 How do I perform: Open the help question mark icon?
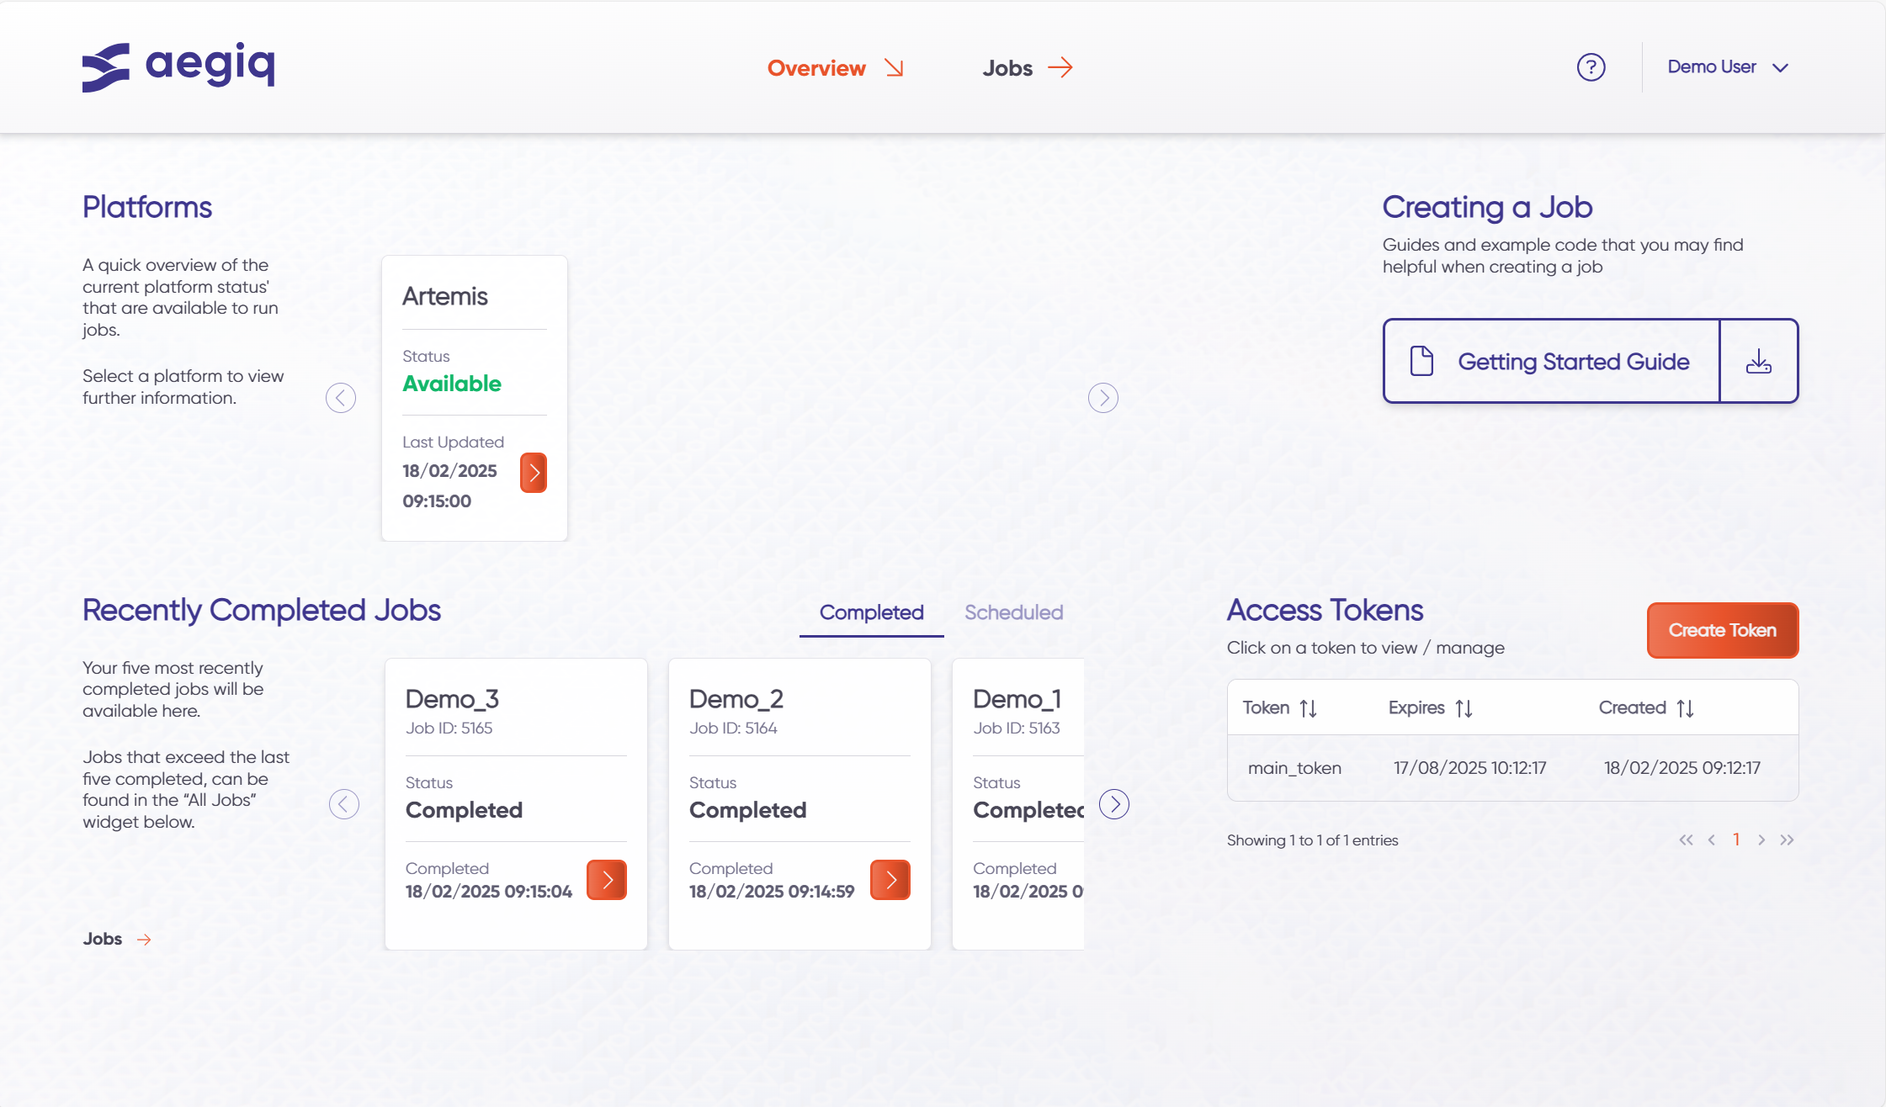click(1591, 67)
